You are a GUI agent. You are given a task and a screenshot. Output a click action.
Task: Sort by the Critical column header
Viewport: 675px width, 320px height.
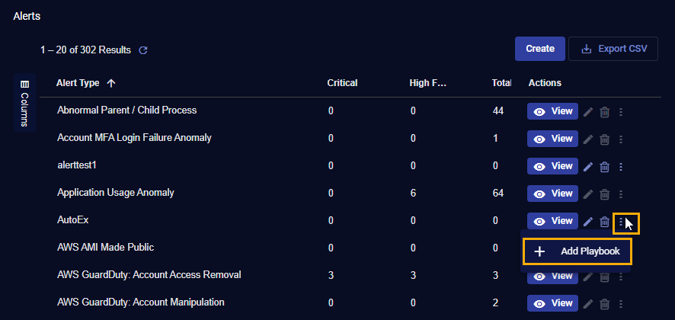pos(342,83)
